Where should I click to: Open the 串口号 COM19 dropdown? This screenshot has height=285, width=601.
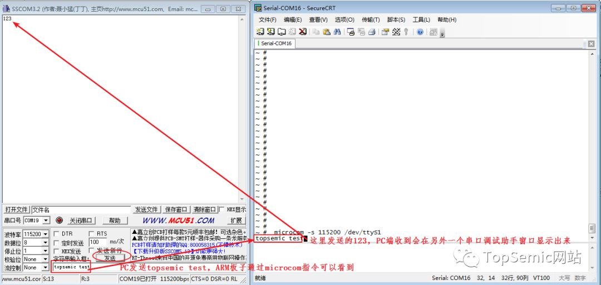coord(46,221)
